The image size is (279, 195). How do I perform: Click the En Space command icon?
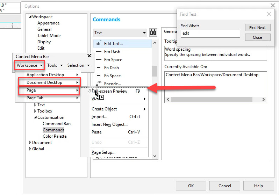pyautogui.click(x=99, y=75)
